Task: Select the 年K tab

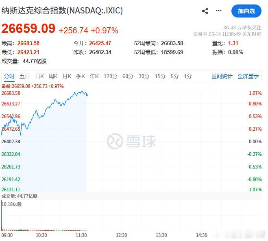Action: [x=94, y=76]
